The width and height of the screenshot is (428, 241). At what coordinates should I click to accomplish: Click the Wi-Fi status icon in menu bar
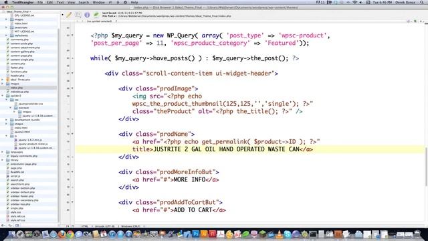(x=355, y=2)
